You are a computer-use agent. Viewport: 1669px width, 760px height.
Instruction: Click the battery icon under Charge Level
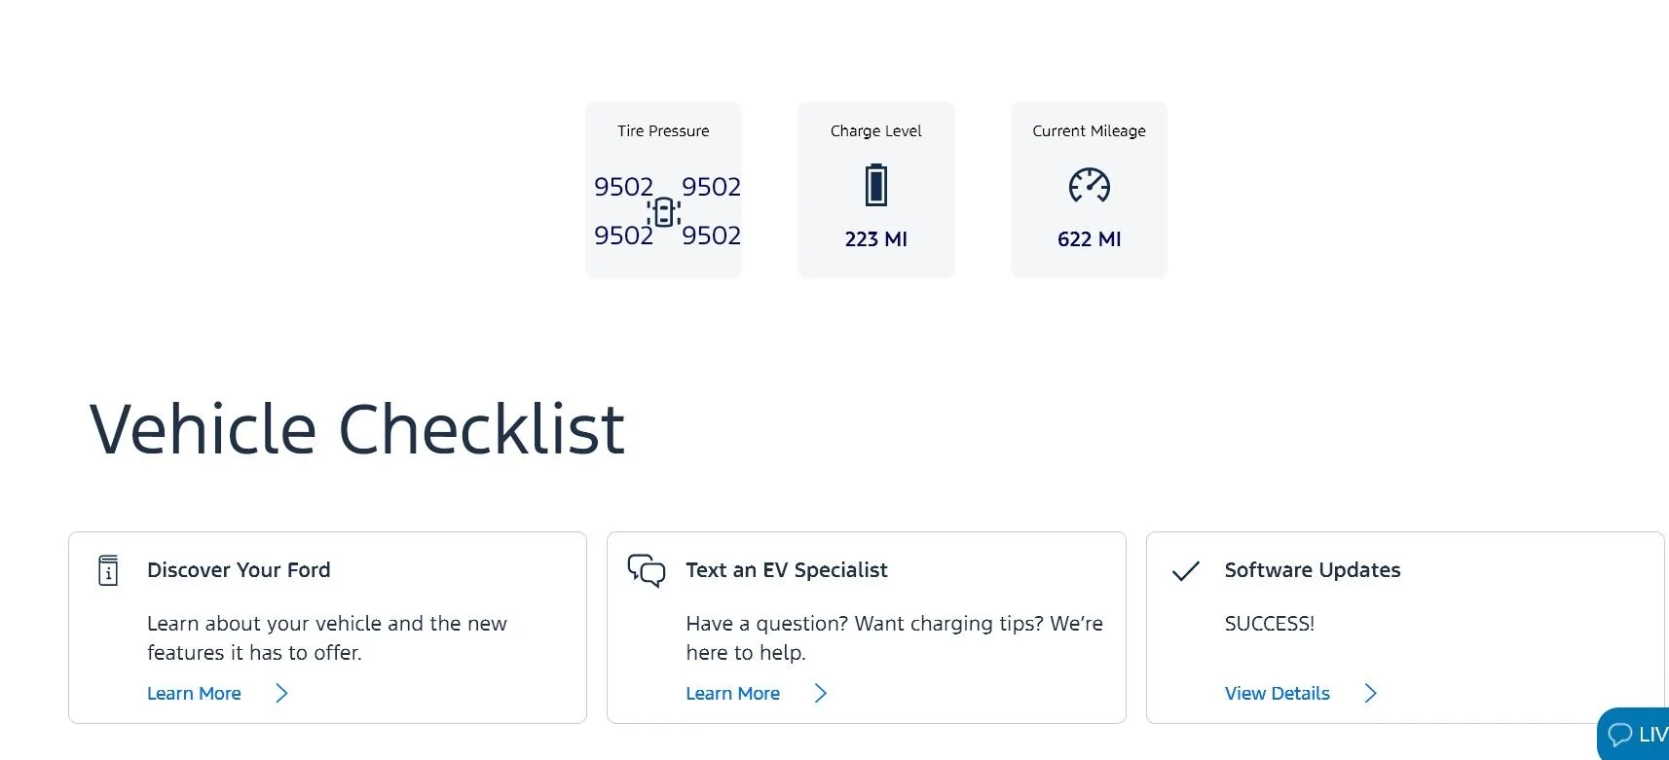875,185
